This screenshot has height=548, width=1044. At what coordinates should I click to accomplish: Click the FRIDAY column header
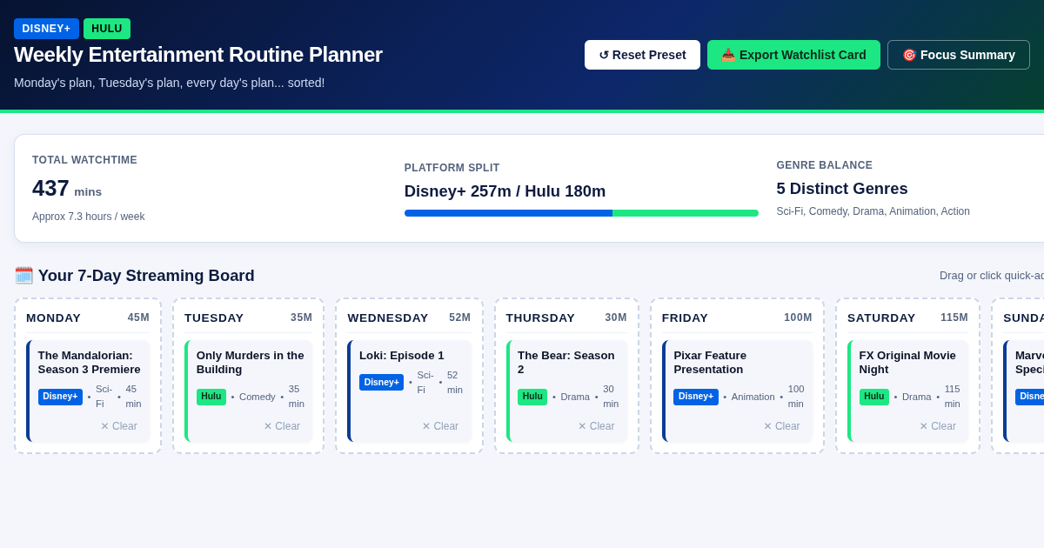[x=685, y=318]
